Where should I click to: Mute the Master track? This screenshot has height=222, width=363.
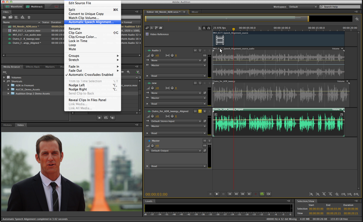coord(205,141)
